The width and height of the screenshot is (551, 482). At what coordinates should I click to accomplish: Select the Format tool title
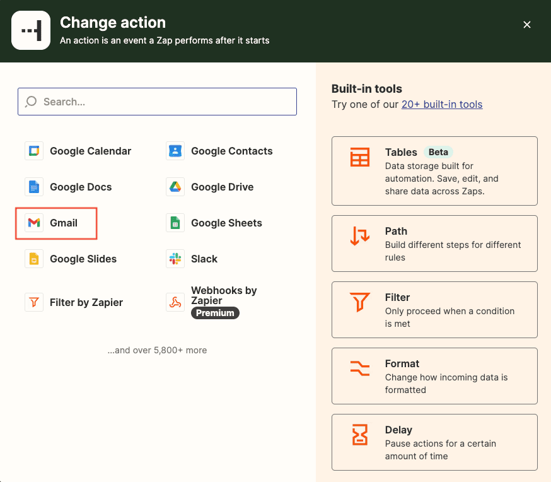(402, 363)
